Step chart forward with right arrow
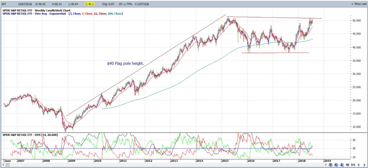 (365, 165)
